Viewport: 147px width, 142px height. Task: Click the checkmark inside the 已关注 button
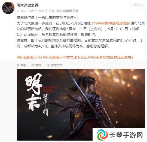(x=133, y=5)
